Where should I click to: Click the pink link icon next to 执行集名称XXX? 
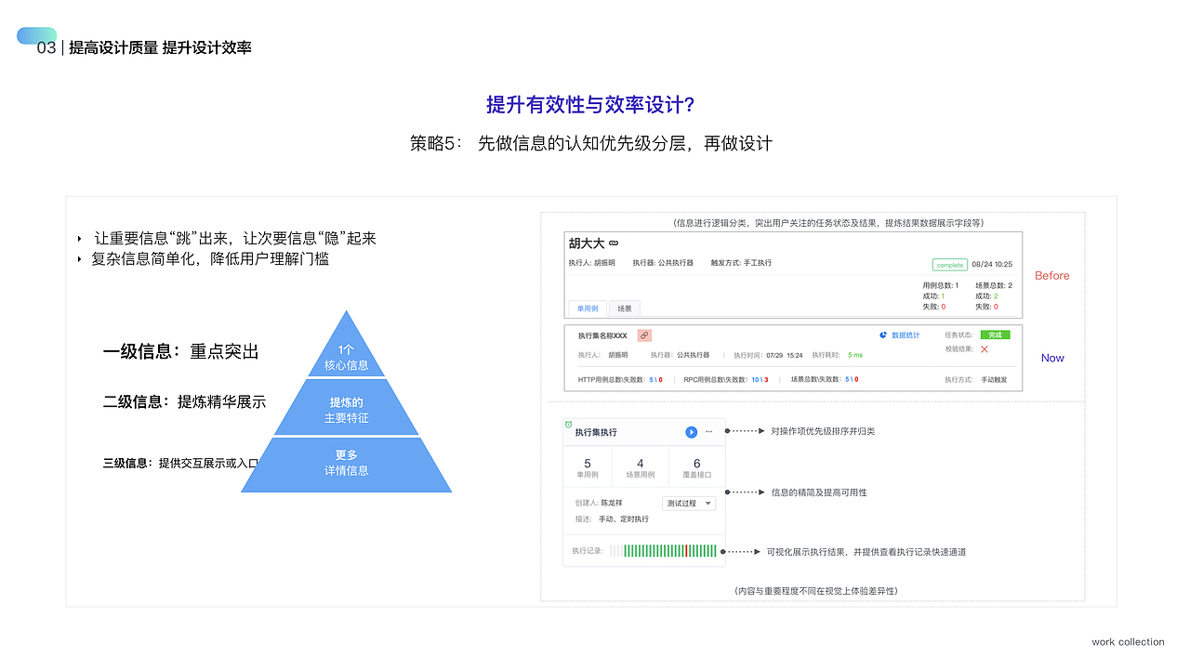[644, 335]
